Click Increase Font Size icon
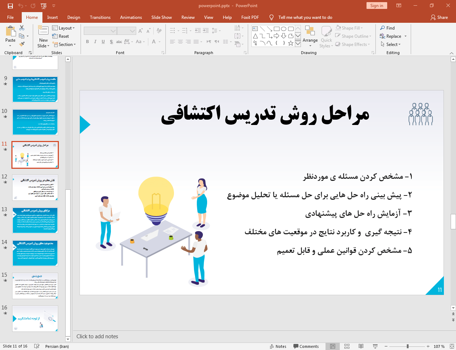This screenshot has width=456, height=350. click(x=140, y=31)
